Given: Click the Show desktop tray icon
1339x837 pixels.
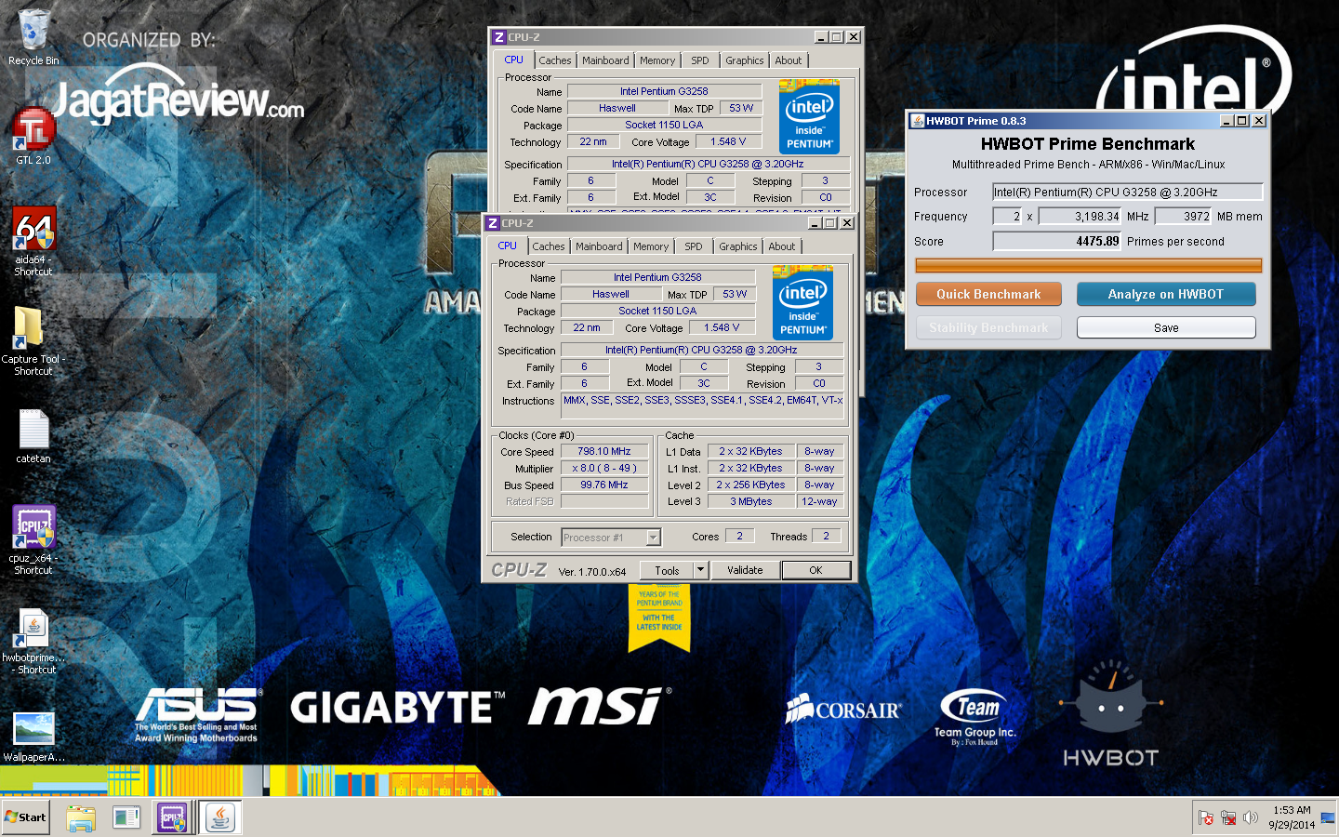Looking at the screenshot, I should [x=1328, y=817].
